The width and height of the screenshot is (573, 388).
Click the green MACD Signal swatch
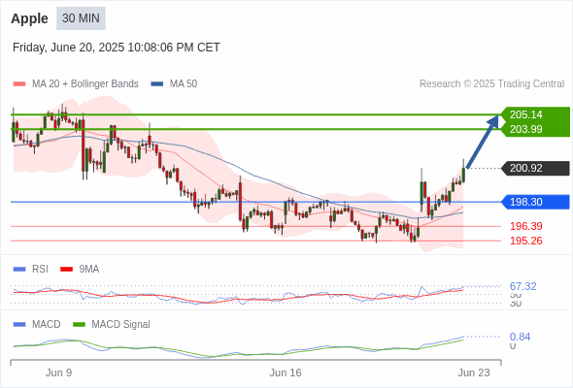pyautogui.click(x=79, y=325)
